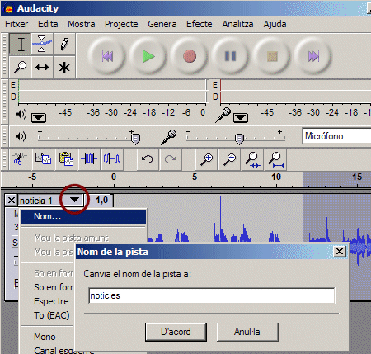Open the Genera menu
The image size is (371, 354).
[162, 24]
